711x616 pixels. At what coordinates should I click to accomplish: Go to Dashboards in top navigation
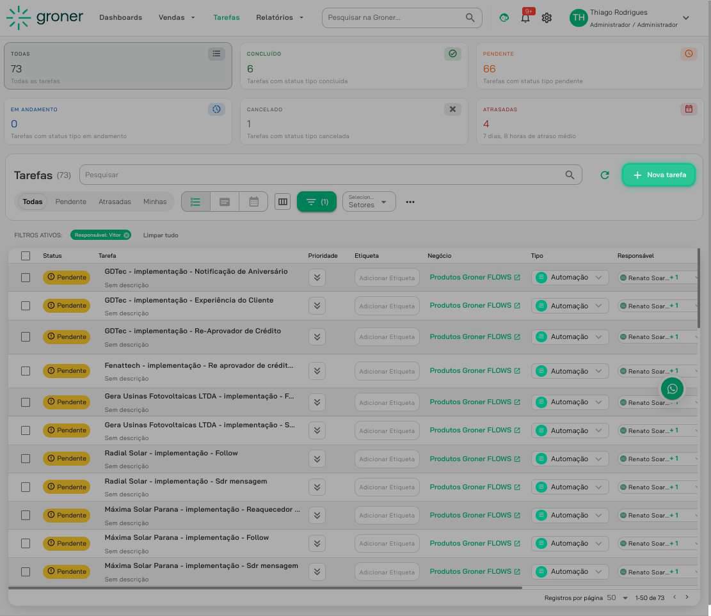(120, 17)
